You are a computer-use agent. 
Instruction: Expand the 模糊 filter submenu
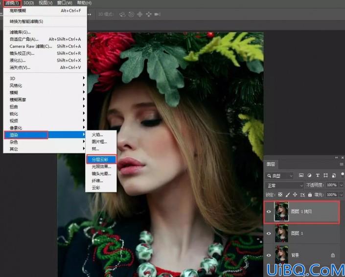(x=45, y=92)
